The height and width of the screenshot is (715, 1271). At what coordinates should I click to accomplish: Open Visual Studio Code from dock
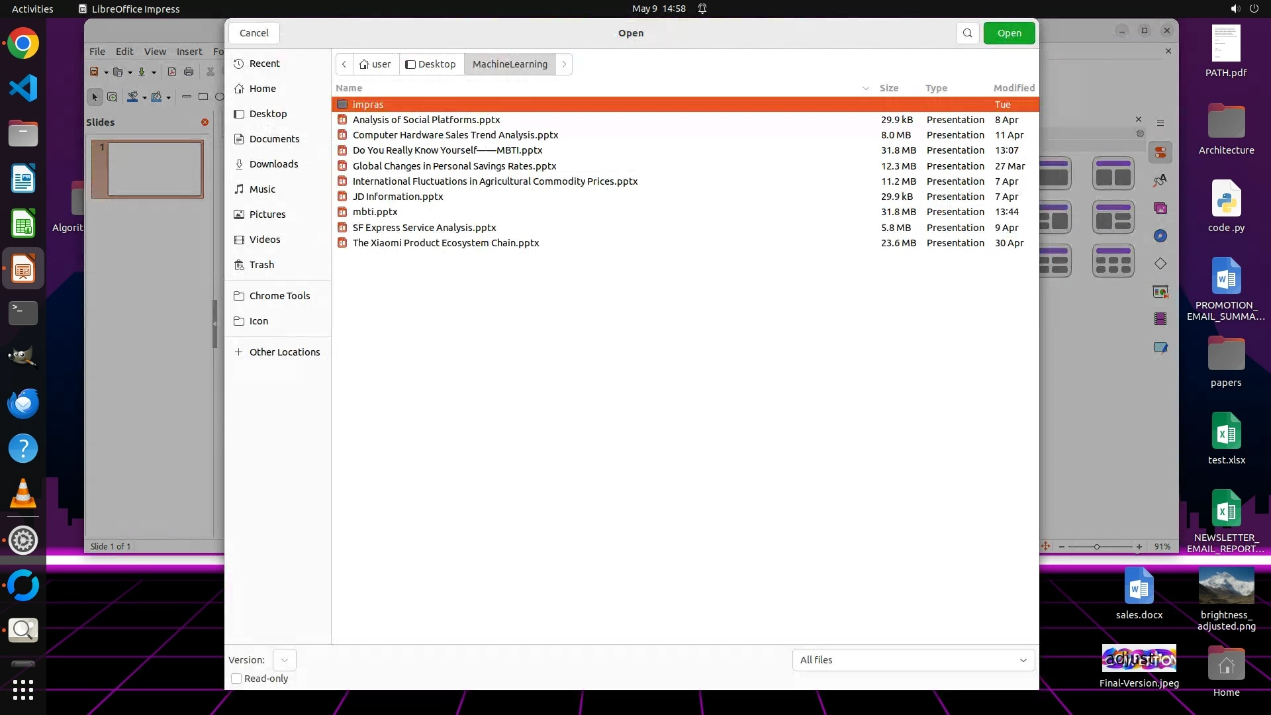coord(23,88)
